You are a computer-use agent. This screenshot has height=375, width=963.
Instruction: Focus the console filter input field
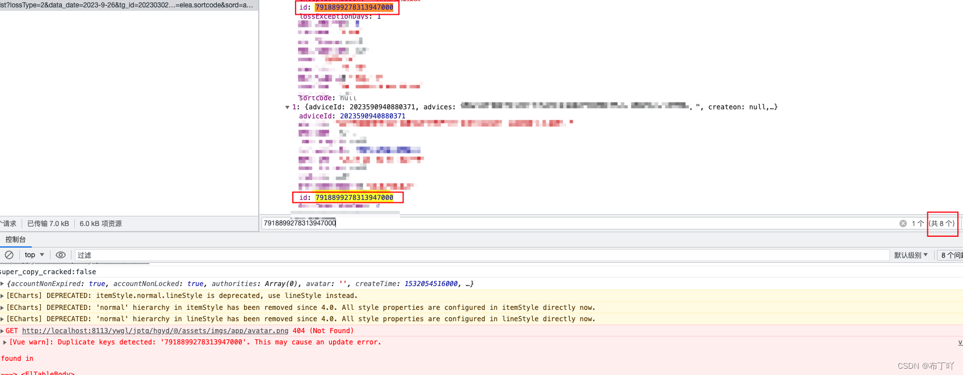pyautogui.click(x=482, y=255)
